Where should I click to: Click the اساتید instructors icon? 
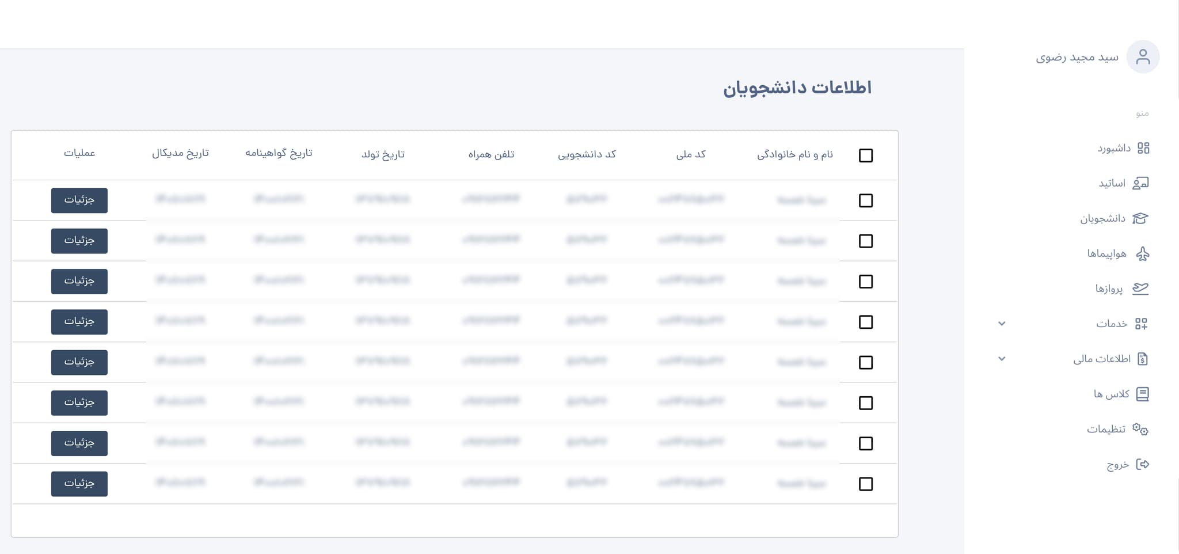1140,183
